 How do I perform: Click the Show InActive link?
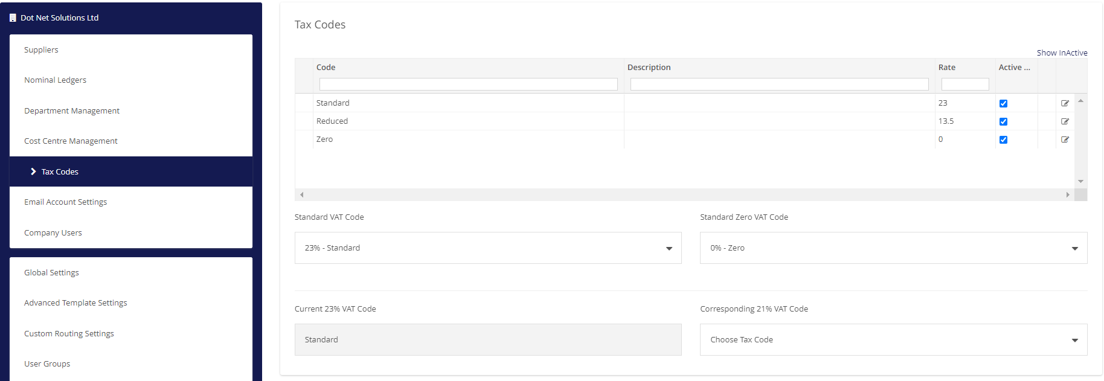1062,53
